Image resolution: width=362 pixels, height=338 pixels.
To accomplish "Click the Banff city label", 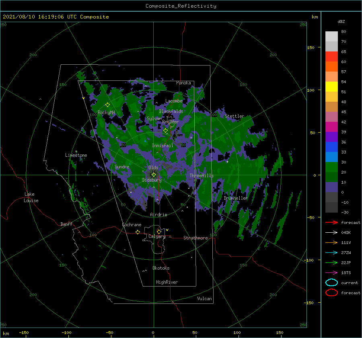I will 66,224.
